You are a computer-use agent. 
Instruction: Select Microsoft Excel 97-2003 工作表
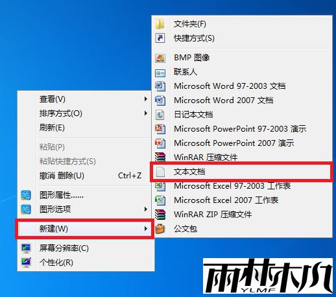(242, 186)
